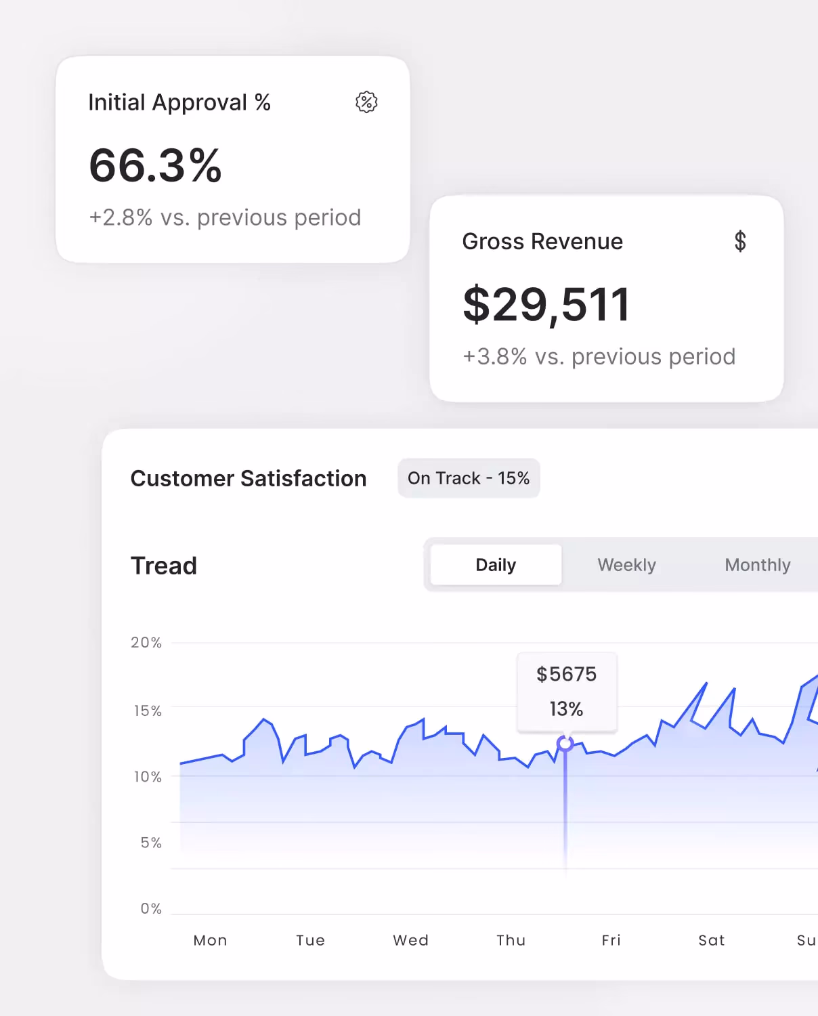818x1016 pixels.
Task: Click the Tread heading
Action: click(x=164, y=566)
